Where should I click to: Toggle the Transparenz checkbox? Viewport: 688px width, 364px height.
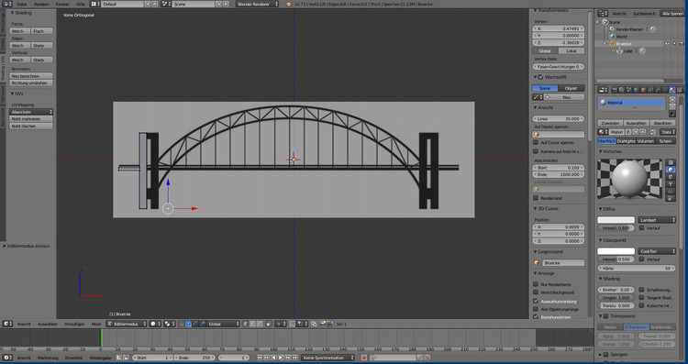606,316
